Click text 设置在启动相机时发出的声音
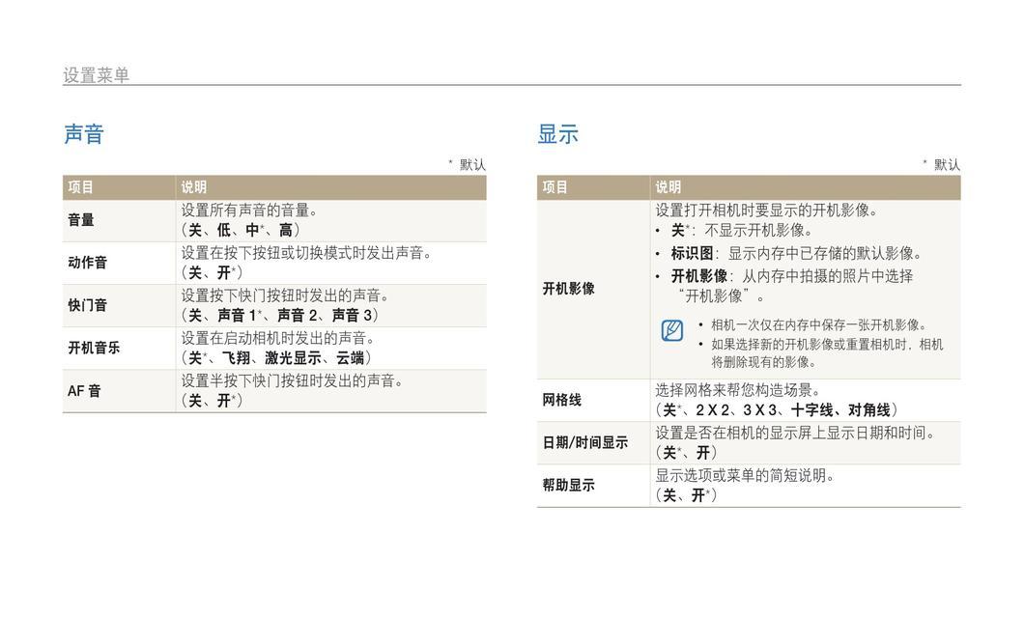This screenshot has width=1024, height=618. coord(278,338)
